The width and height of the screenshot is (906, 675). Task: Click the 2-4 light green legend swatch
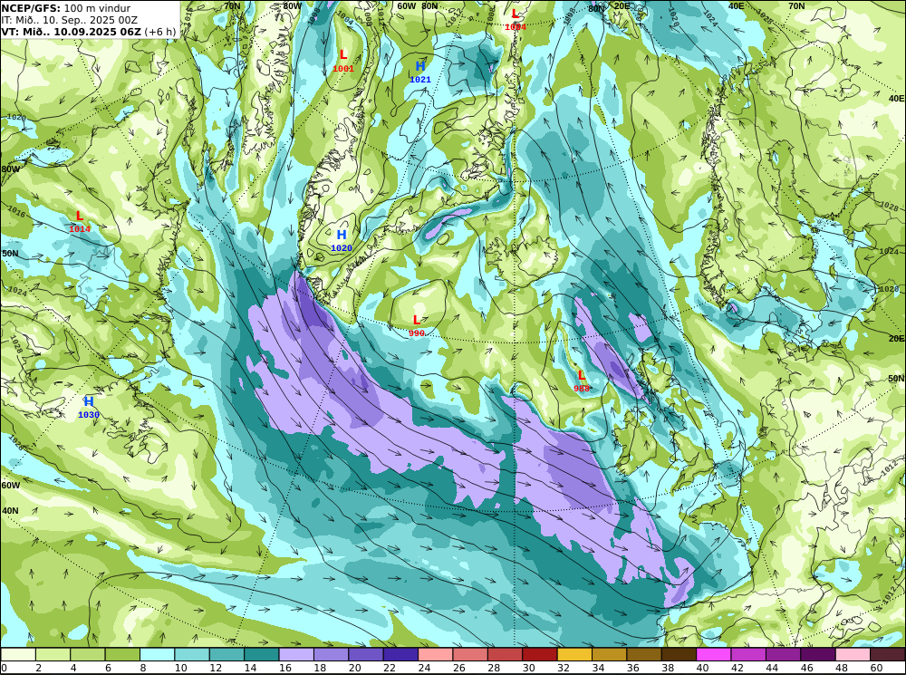coord(53,654)
